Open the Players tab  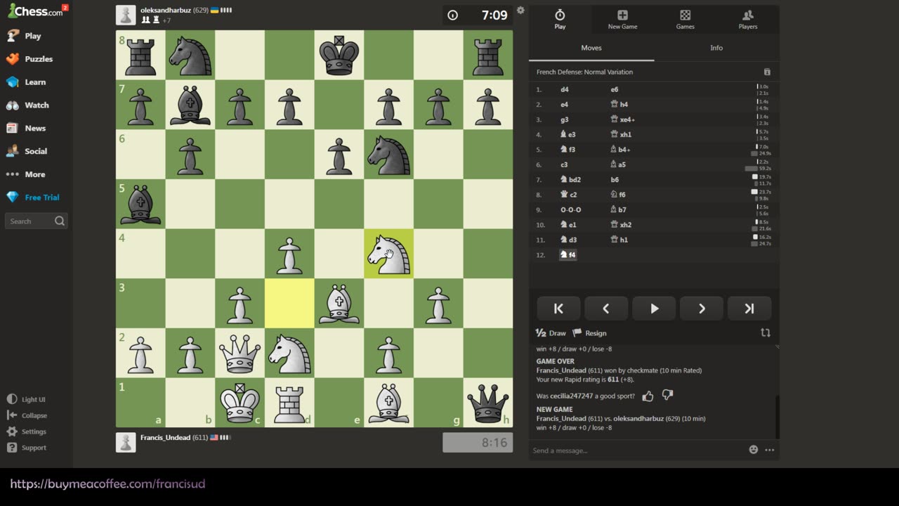pyautogui.click(x=748, y=19)
